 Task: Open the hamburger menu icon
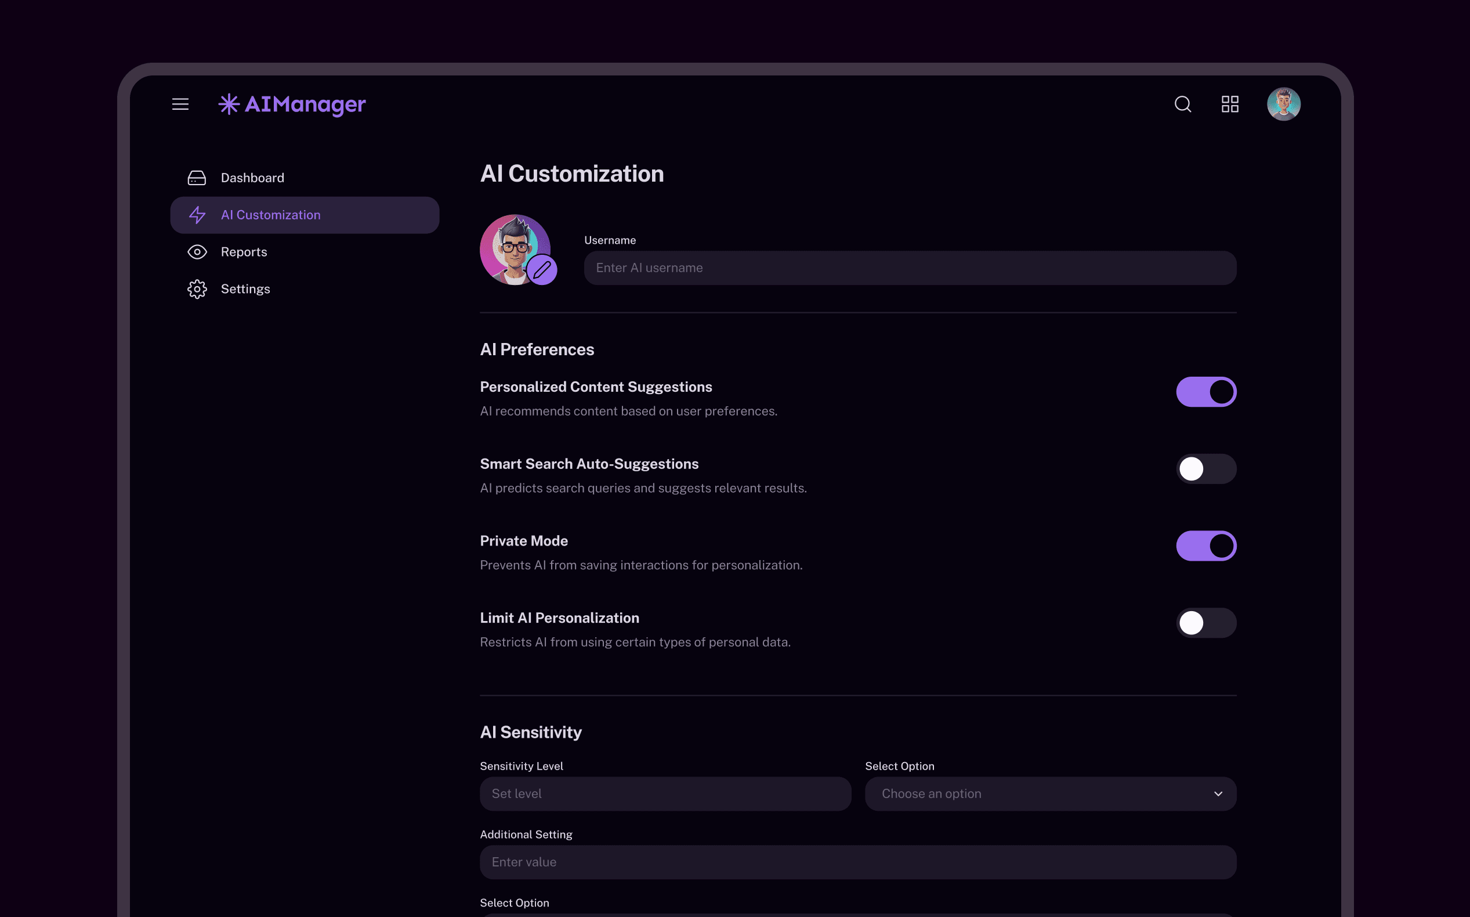[x=180, y=104]
